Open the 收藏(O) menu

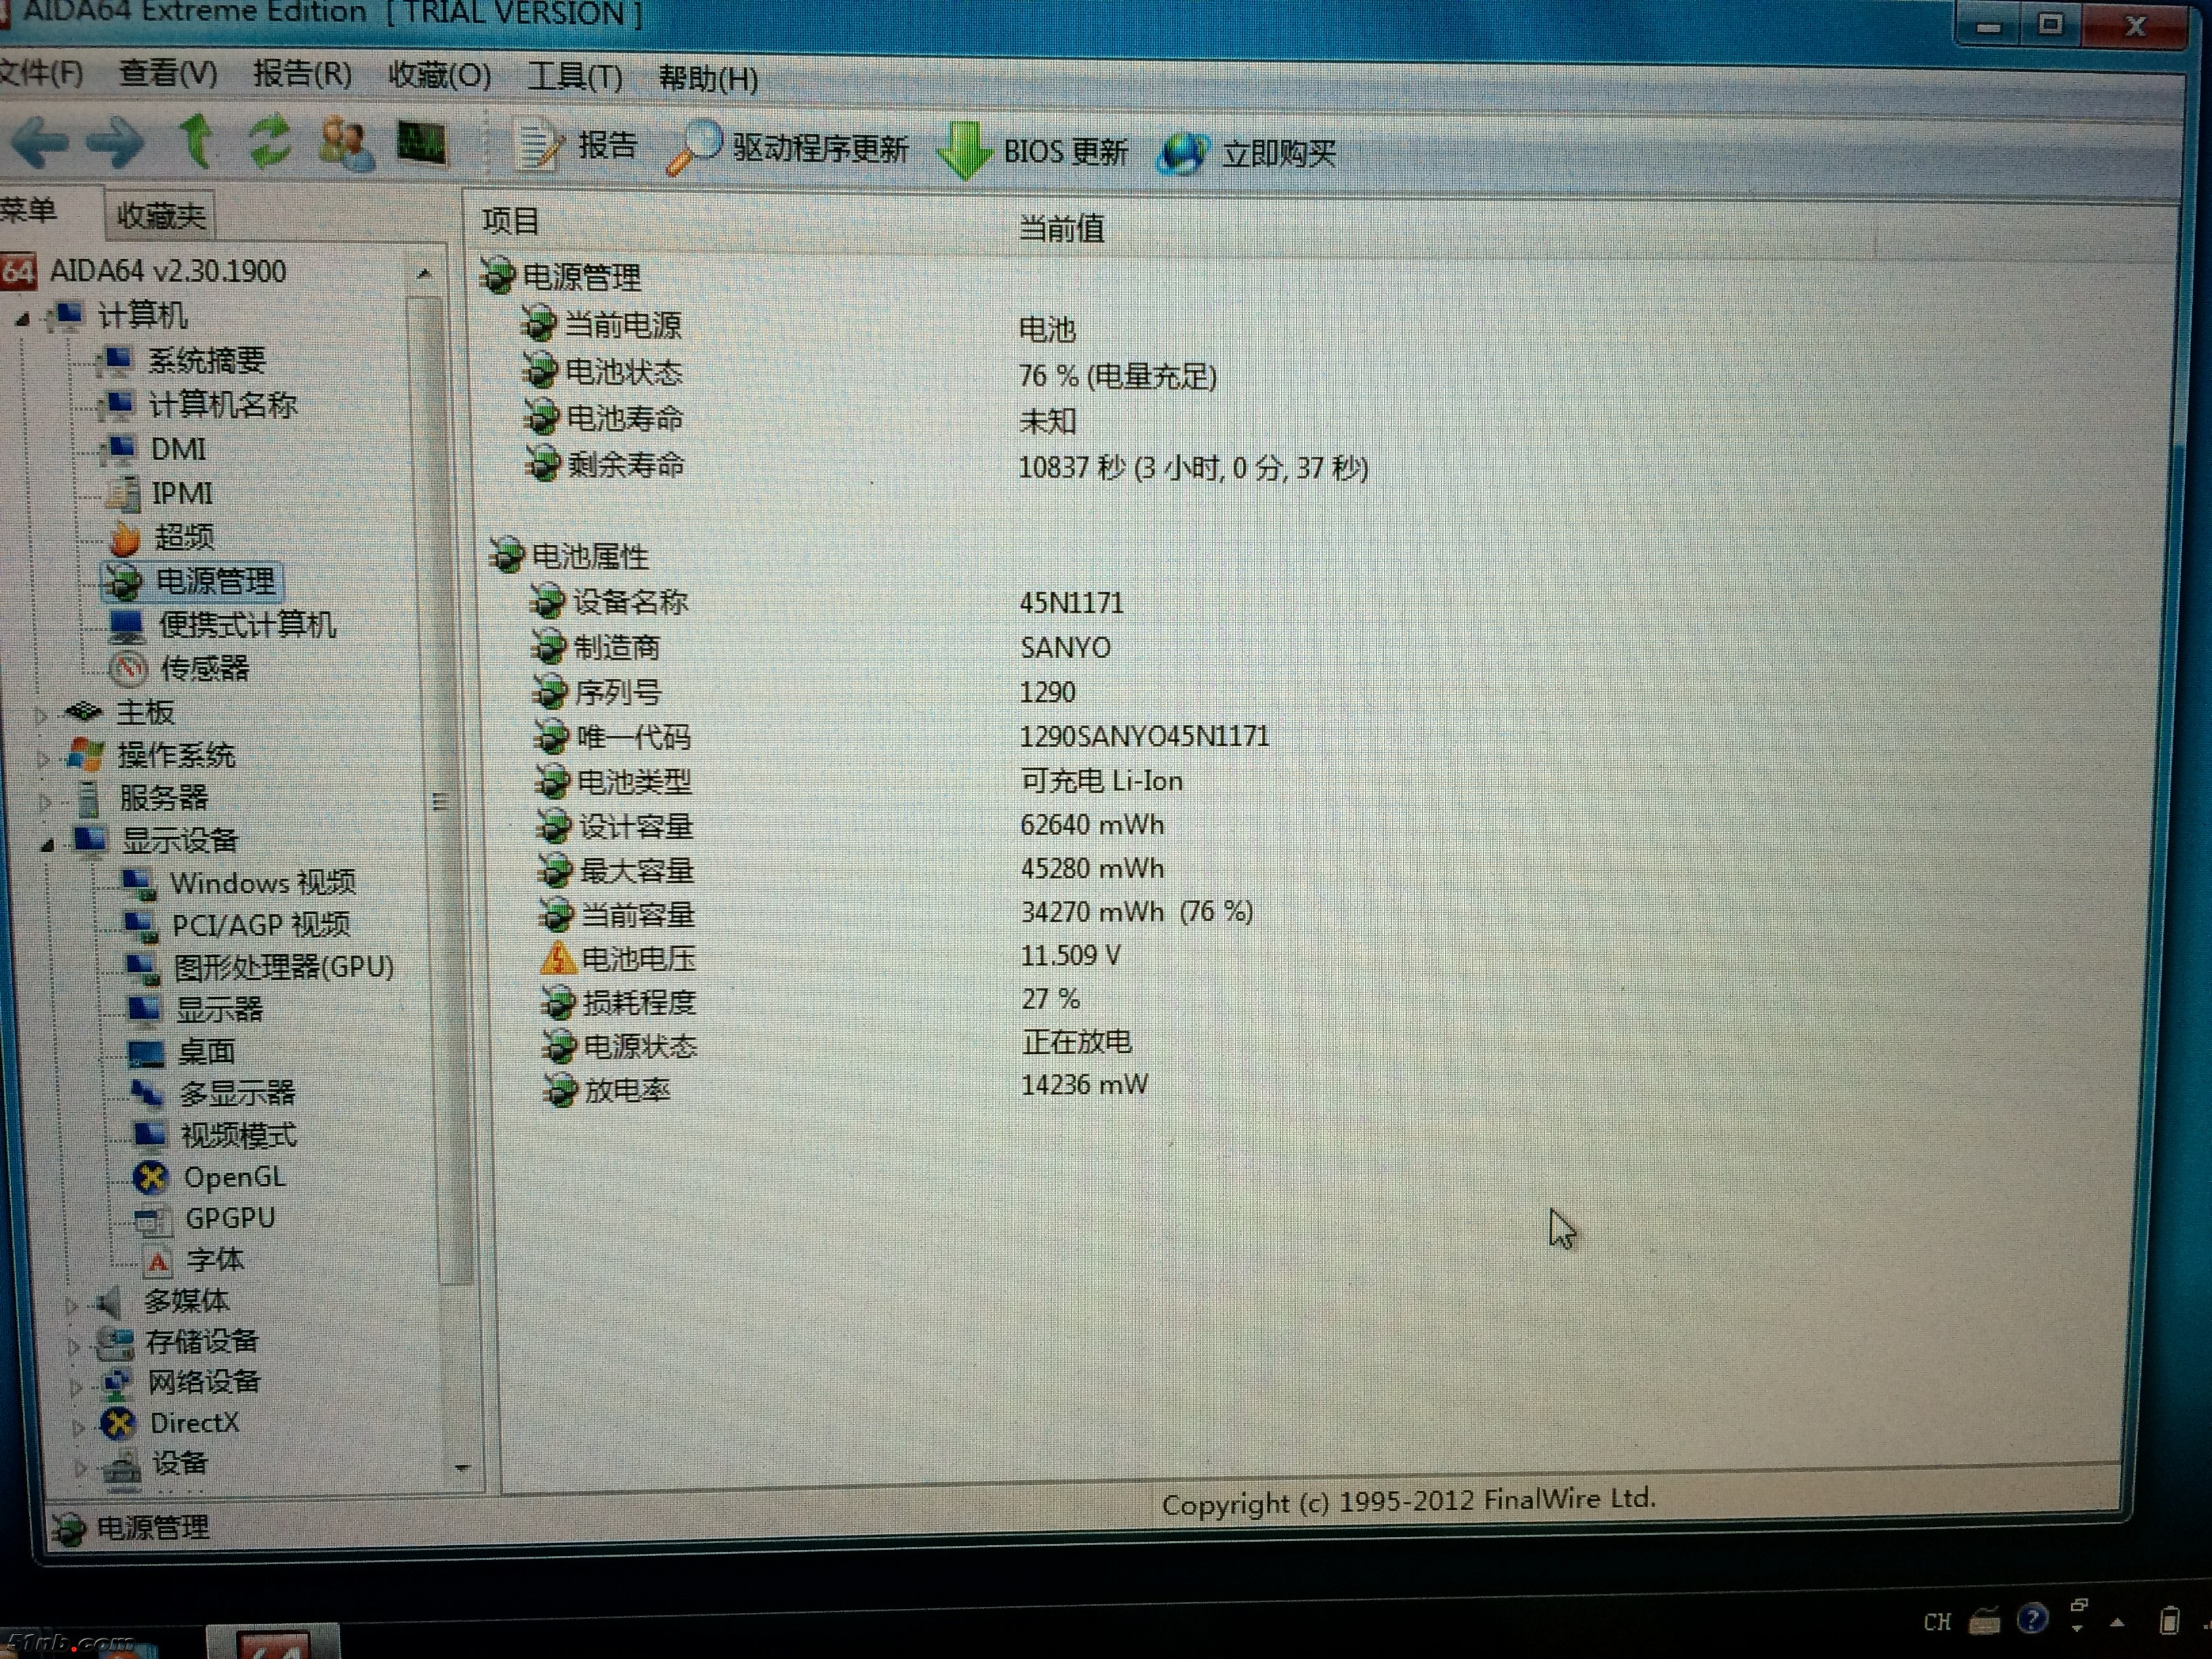[439, 75]
